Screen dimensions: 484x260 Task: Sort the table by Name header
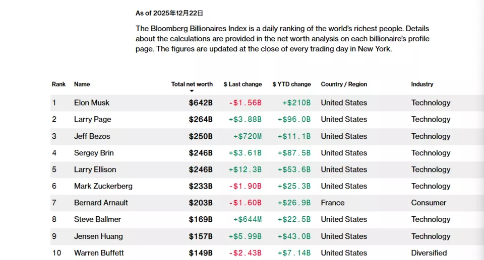tap(82, 84)
